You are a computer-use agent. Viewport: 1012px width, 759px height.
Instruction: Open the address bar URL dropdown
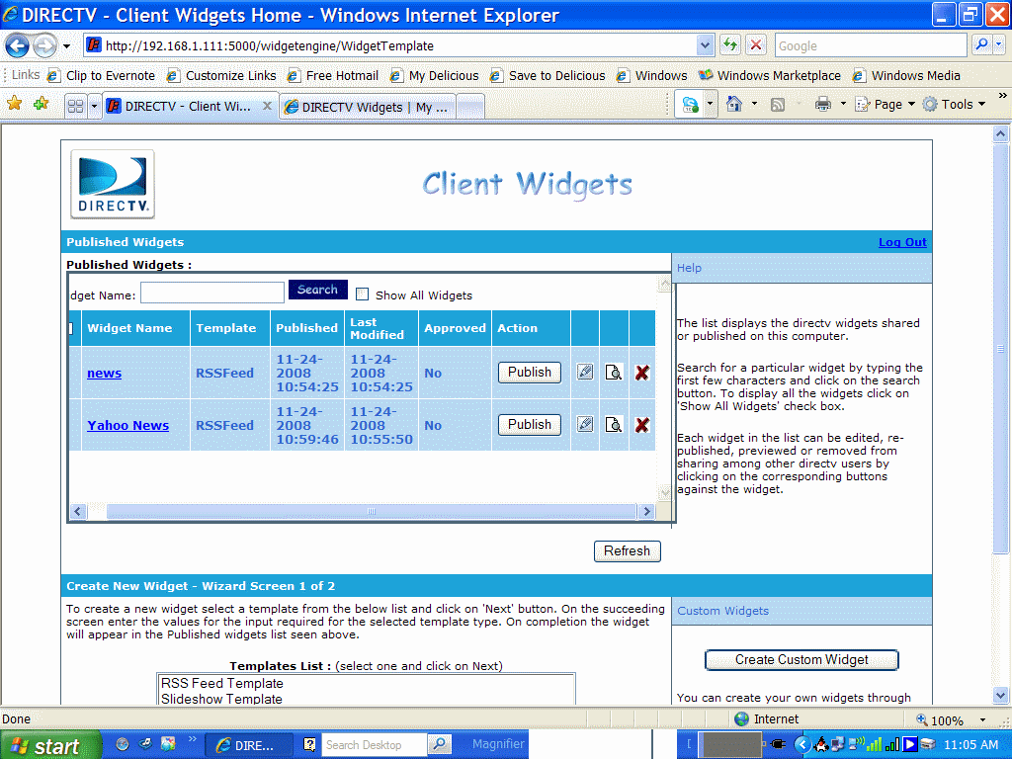705,45
